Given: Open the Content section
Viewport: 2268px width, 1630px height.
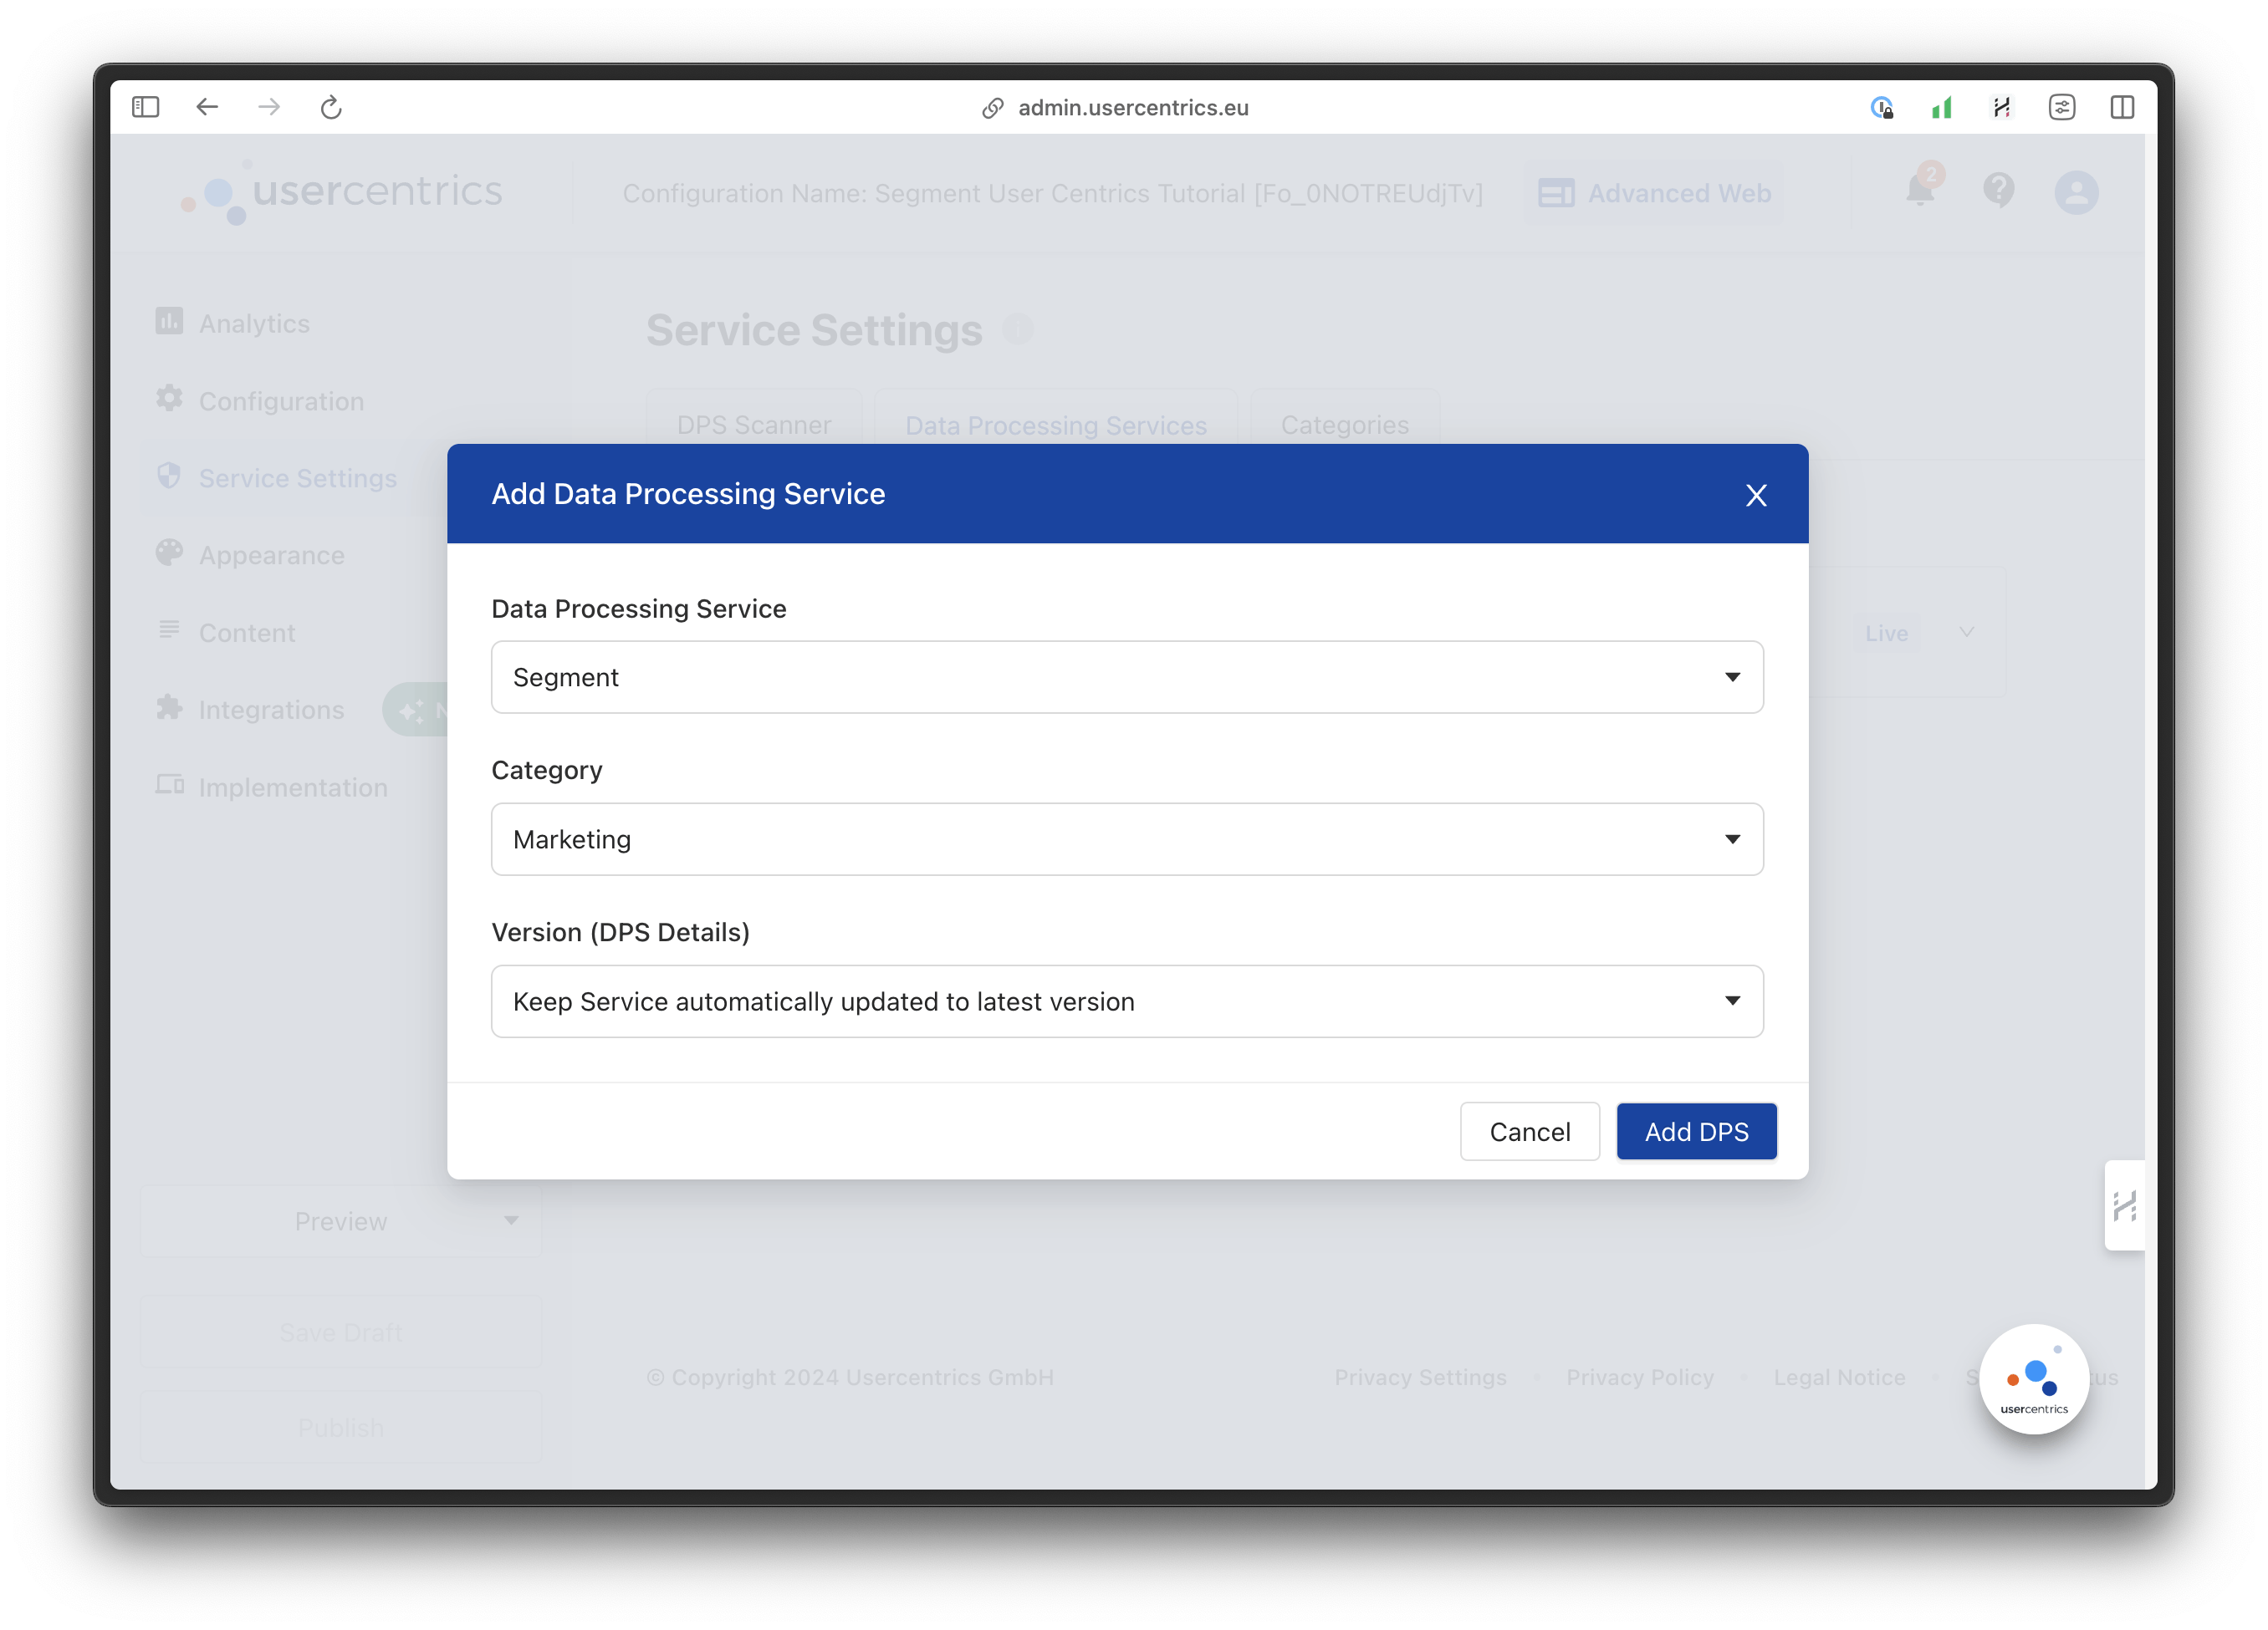Looking at the screenshot, I should 246,632.
